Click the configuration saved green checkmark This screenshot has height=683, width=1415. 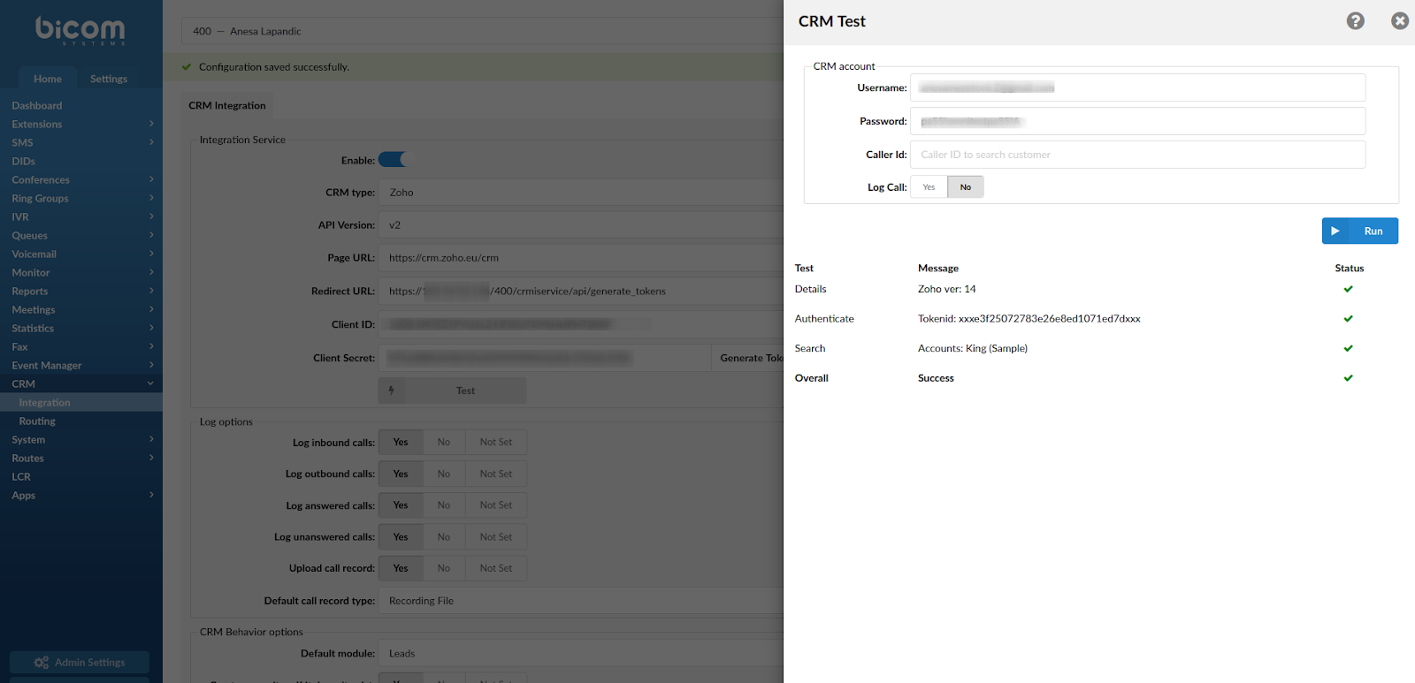click(187, 67)
